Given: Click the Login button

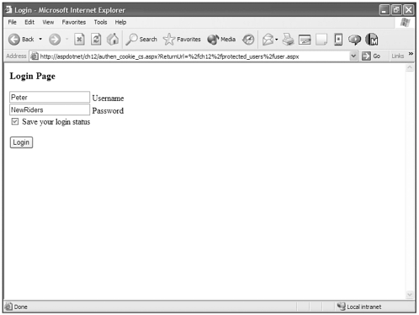Looking at the screenshot, I should (21, 142).
